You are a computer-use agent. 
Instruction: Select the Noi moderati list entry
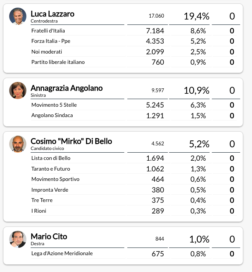click(x=134, y=52)
